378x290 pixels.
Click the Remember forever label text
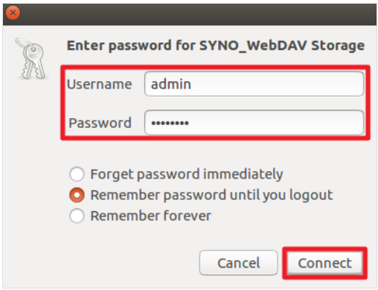pyautogui.click(x=151, y=216)
